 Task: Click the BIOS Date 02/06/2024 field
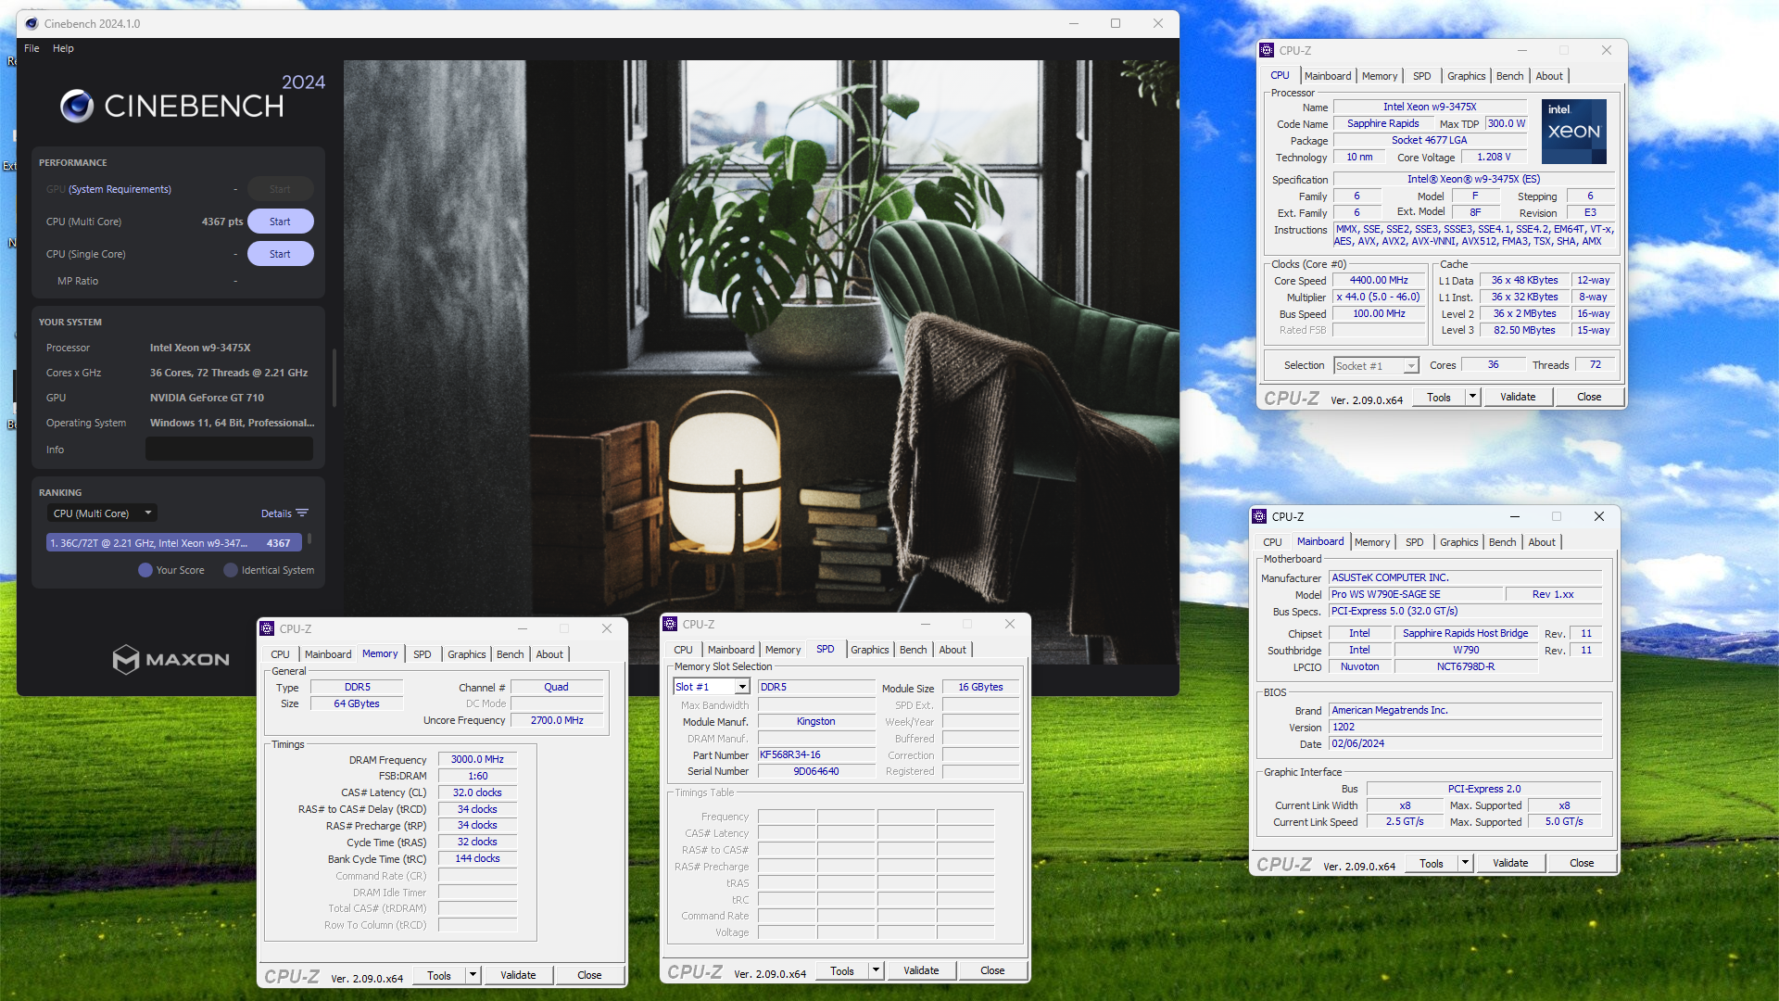(x=1465, y=743)
